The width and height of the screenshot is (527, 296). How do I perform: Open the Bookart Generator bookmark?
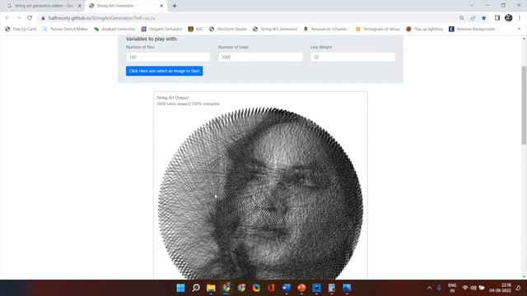114,30
